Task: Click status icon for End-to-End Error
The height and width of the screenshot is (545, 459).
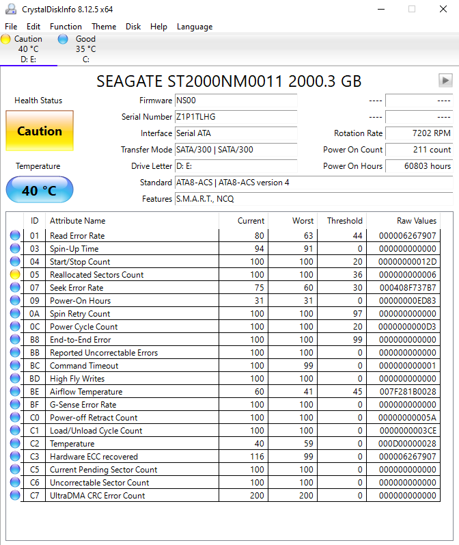Action: [x=15, y=339]
